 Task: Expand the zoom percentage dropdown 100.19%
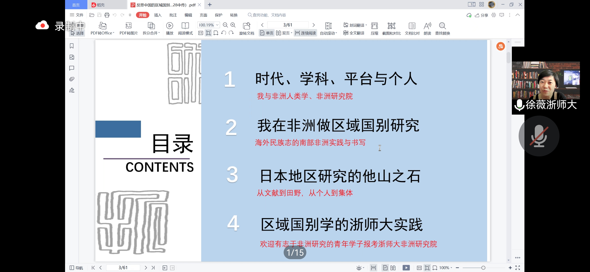(217, 25)
